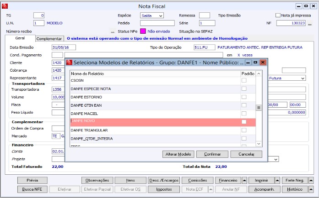The image size is (319, 198).
Task: Click the magenta Status NFe color indicator
Action: point(143,31)
